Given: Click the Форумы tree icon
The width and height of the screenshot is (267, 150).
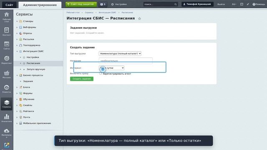Looking at the screenshot, I should click(20, 93).
